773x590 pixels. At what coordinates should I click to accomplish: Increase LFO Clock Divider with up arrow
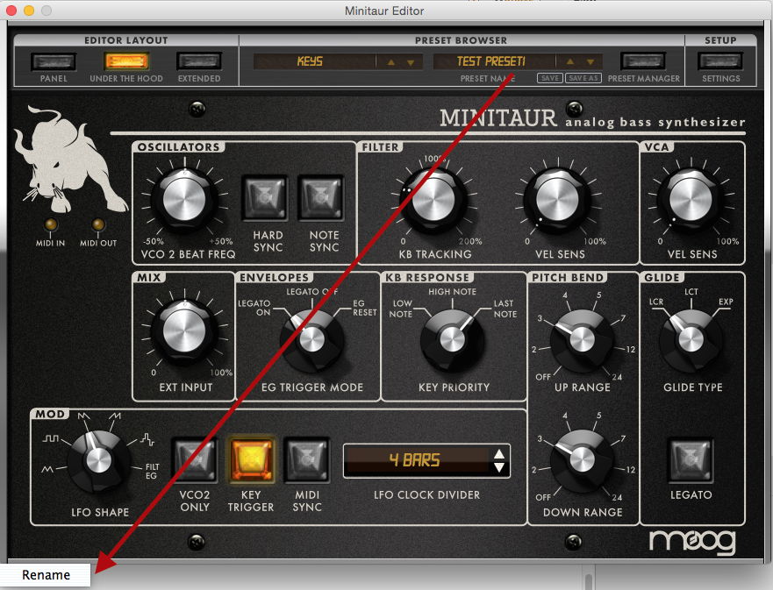499,453
